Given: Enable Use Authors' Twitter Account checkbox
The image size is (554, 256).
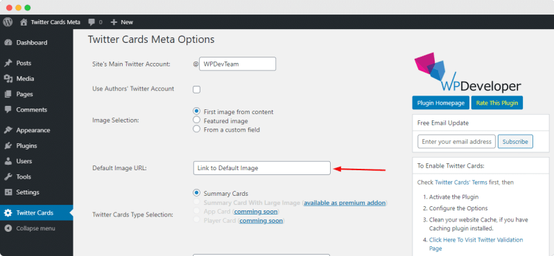Looking at the screenshot, I should [x=196, y=89].
